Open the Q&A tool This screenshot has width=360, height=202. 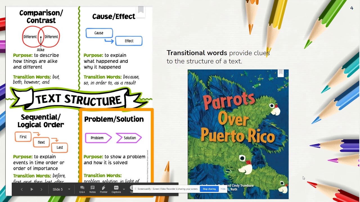coord(82,189)
